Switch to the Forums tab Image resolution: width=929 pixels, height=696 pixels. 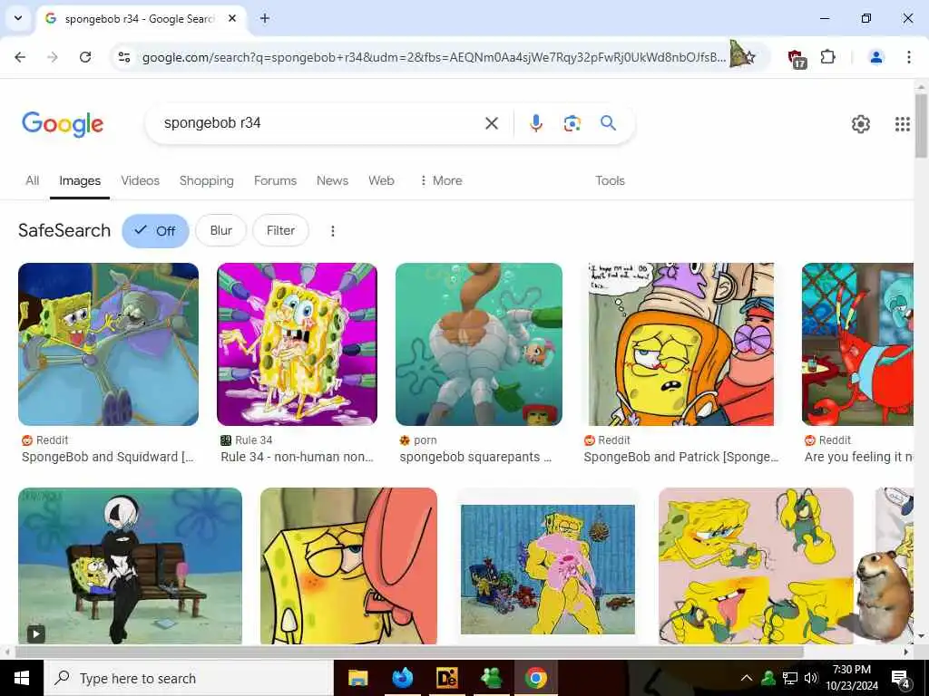point(276,180)
